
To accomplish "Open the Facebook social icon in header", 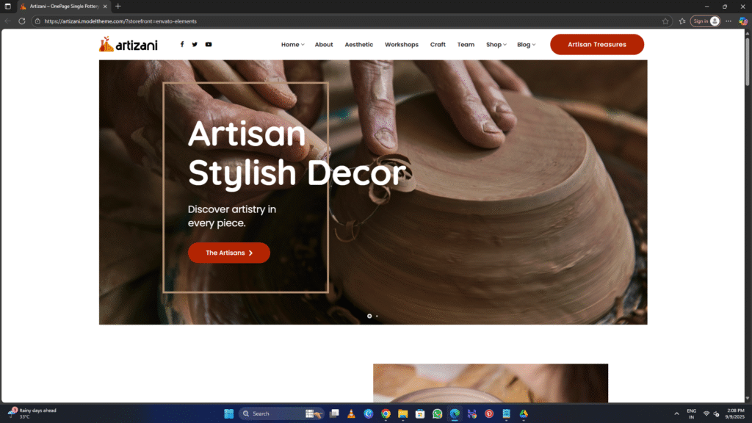I will pos(182,44).
